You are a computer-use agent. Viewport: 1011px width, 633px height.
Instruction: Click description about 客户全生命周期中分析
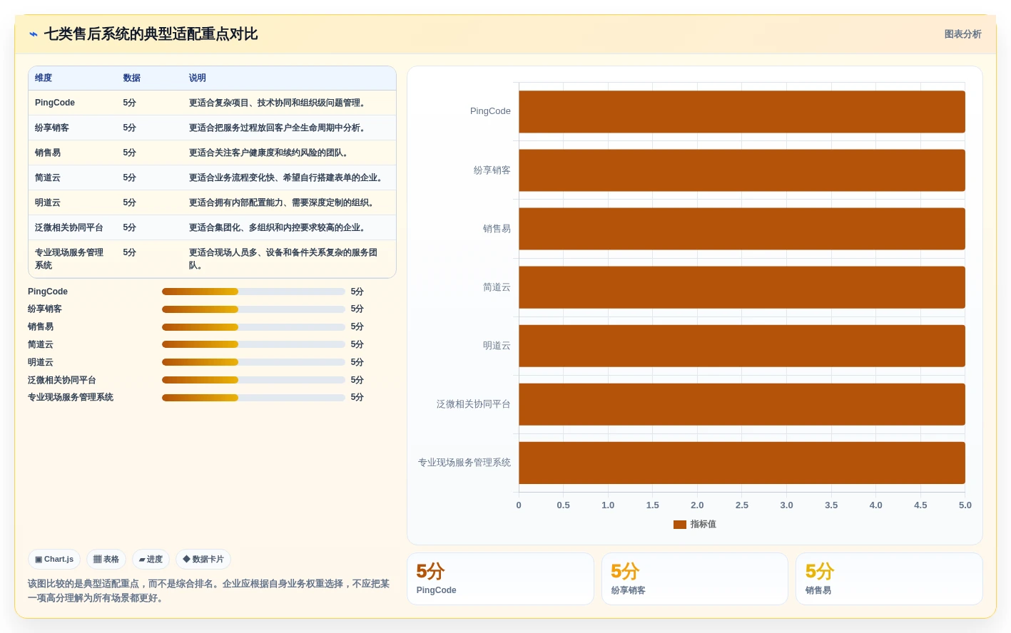279,128
